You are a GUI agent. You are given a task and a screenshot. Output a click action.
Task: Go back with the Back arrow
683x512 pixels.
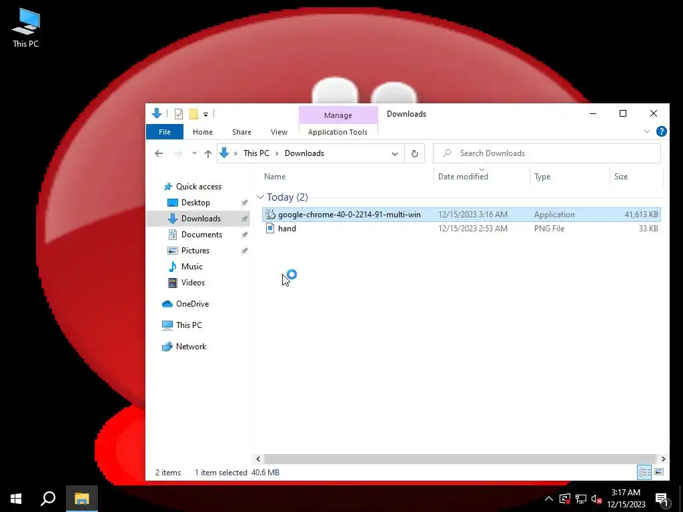[159, 153]
